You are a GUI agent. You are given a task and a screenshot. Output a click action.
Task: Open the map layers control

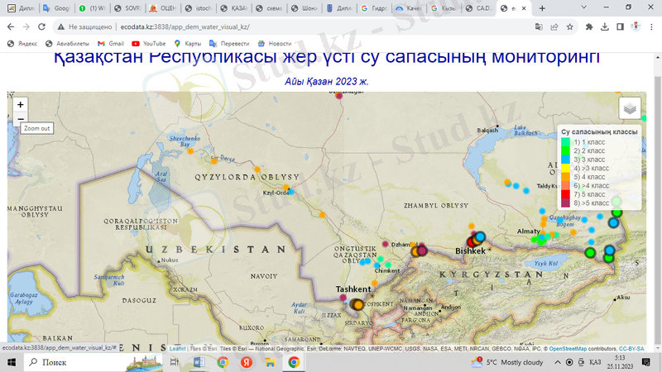click(630, 108)
